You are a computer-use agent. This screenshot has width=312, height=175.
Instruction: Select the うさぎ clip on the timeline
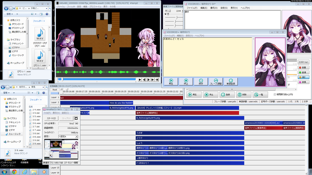click(190, 133)
